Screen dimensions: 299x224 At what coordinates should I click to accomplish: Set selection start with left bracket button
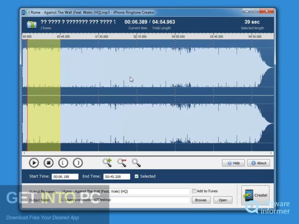click(63, 163)
